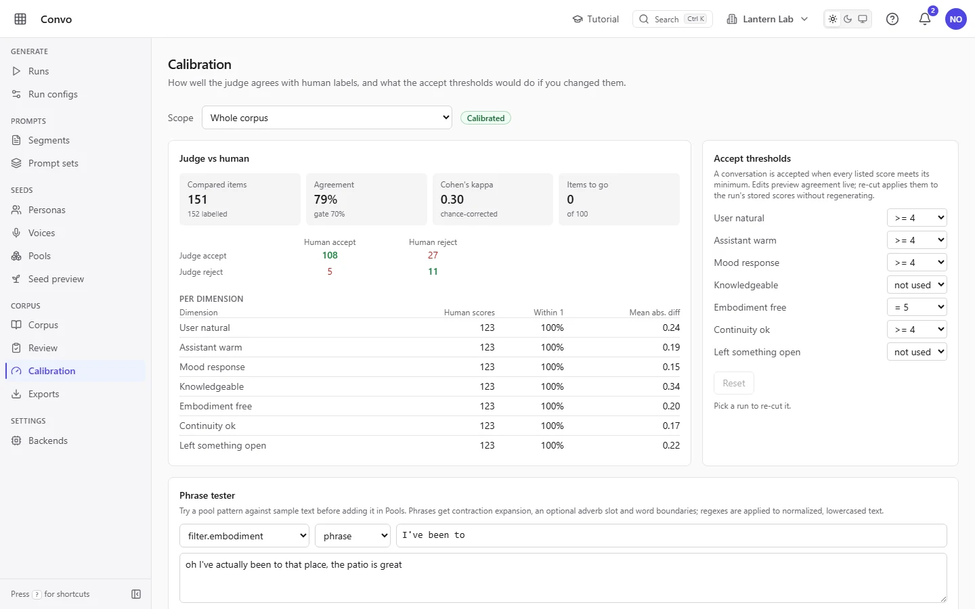Open the Scope Whole corpus dropdown

pos(327,118)
